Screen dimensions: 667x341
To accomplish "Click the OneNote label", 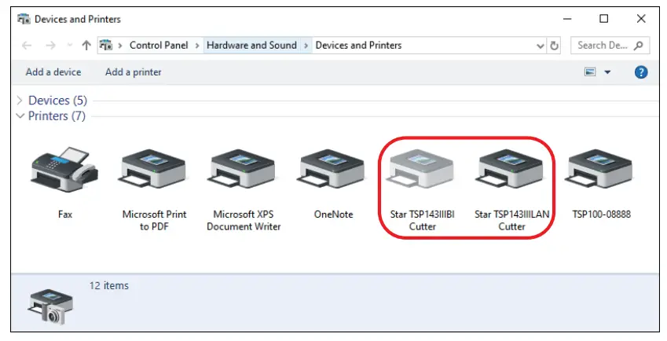I will point(333,214).
